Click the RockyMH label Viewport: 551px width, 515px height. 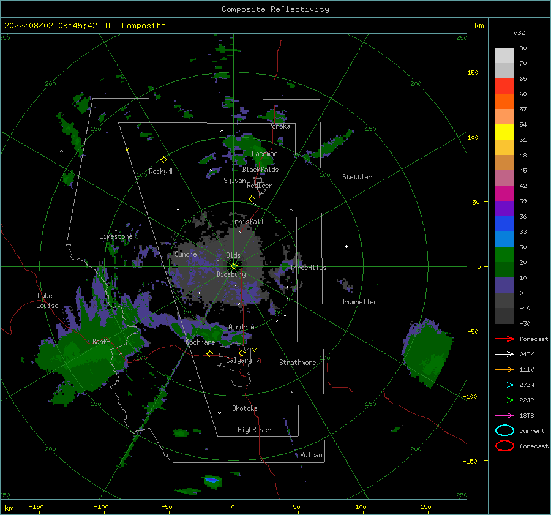coord(162,171)
